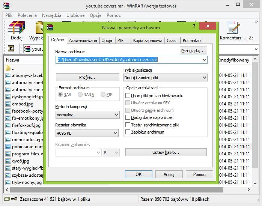Screen dimensions: 262x206
Task: Select file 'fb-emotikony.jpg' in list
Action: [24, 118]
